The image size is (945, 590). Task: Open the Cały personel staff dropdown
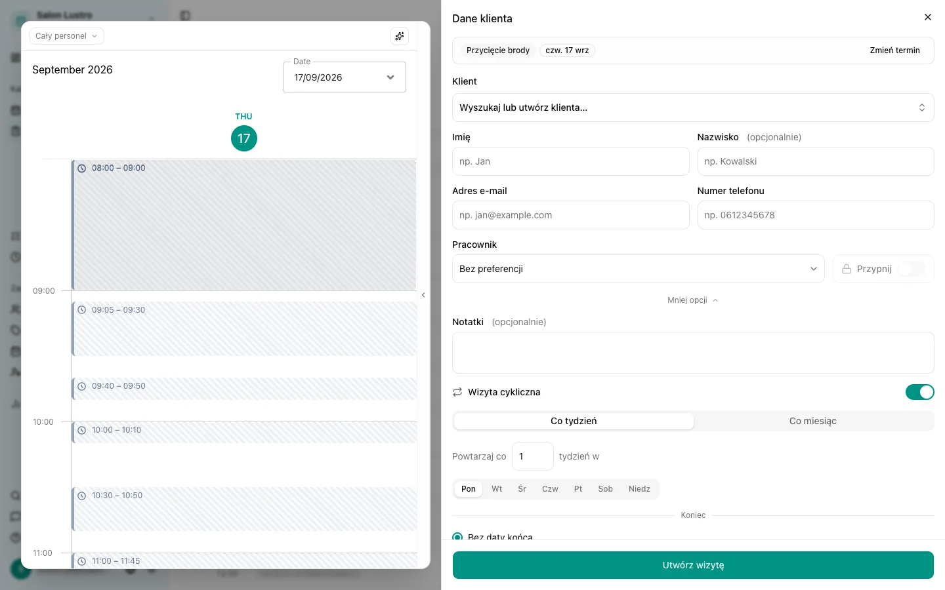coord(67,36)
